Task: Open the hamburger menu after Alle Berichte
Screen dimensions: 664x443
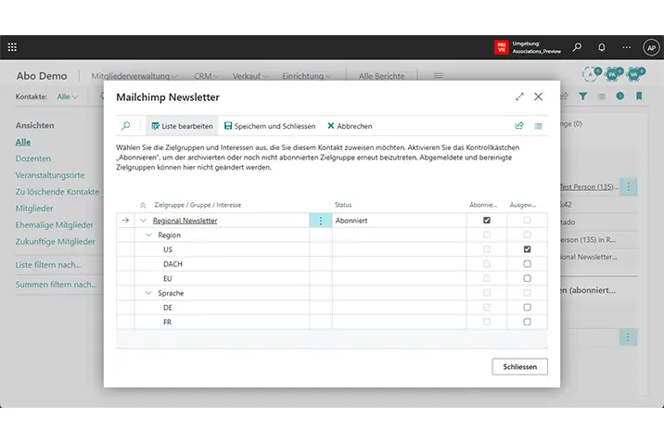Action: tap(439, 76)
